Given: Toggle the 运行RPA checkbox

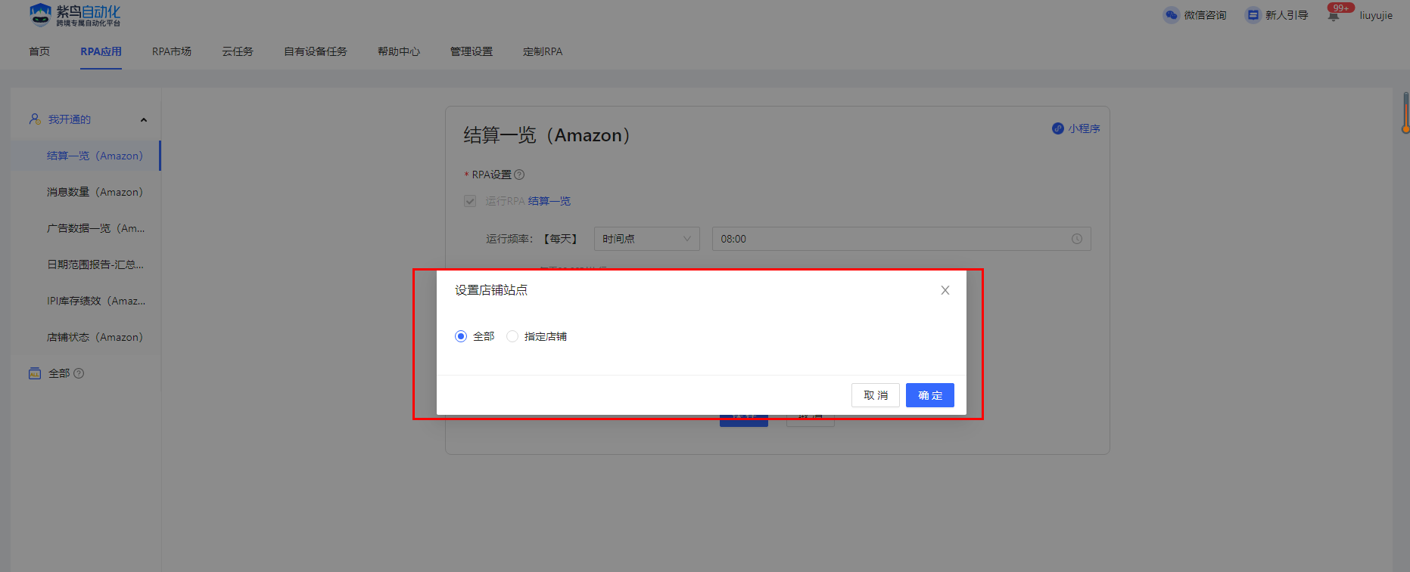Looking at the screenshot, I should [x=470, y=201].
